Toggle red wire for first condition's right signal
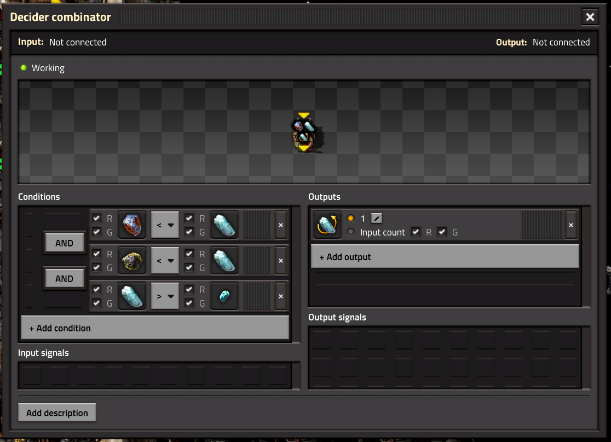The height and width of the screenshot is (442, 611). [189, 219]
